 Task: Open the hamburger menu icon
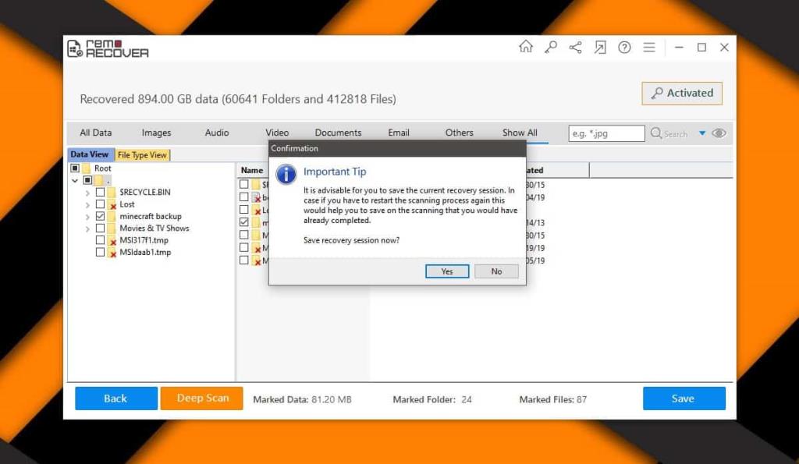[648, 48]
